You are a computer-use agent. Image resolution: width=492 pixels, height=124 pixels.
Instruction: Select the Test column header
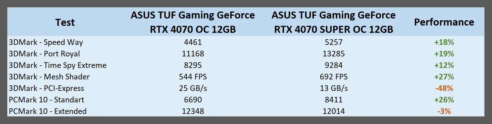(x=65, y=22)
